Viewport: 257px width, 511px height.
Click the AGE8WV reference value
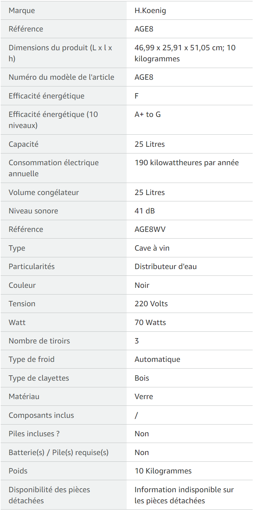click(150, 230)
